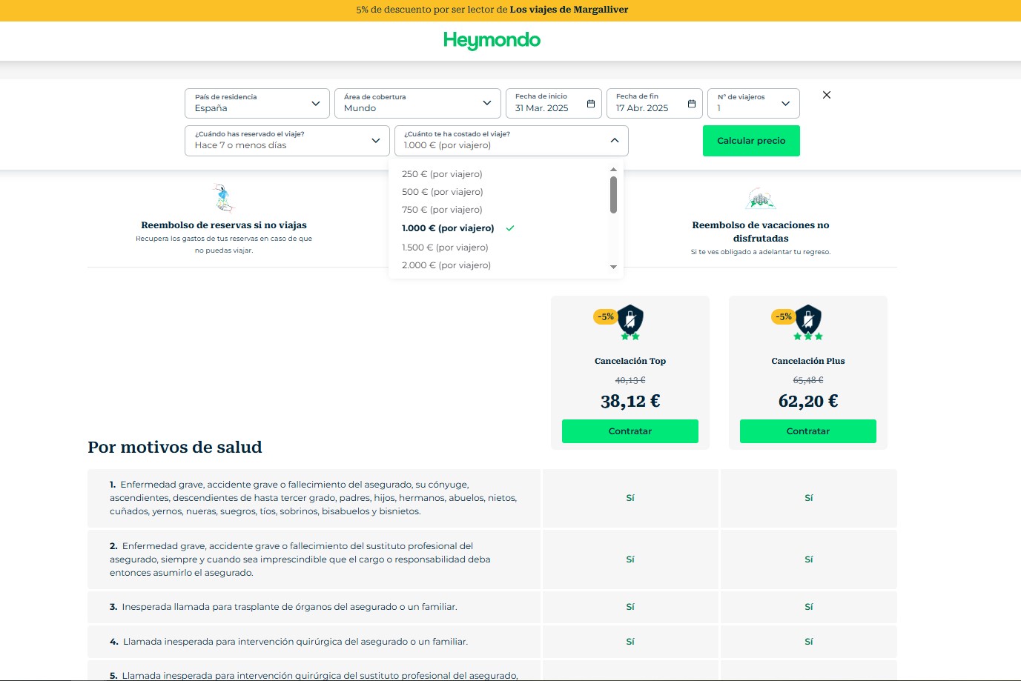Click the Cancelación Plus title
This screenshot has width=1021, height=681.
808,361
